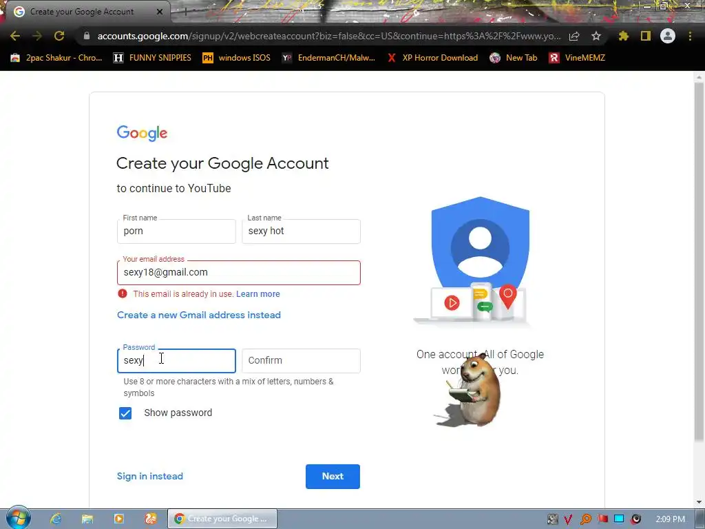This screenshot has width=705, height=529.
Task: Click the Confirm password field
Action: coord(301,361)
